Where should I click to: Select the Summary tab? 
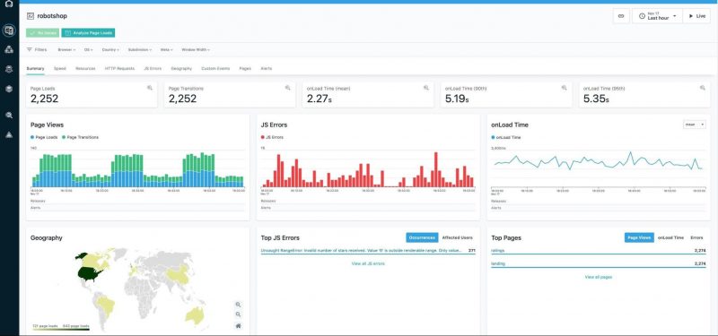(35, 69)
